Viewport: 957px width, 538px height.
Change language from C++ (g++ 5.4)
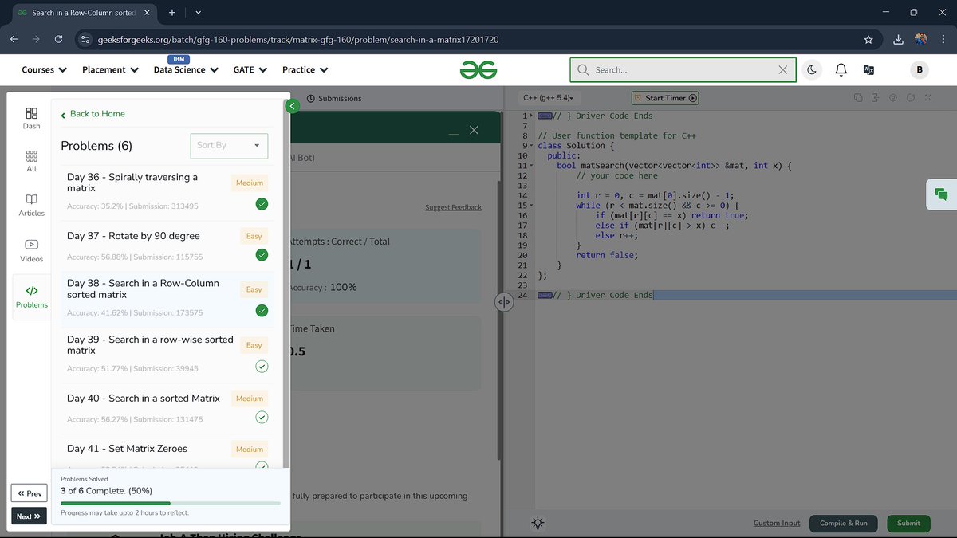tap(548, 98)
